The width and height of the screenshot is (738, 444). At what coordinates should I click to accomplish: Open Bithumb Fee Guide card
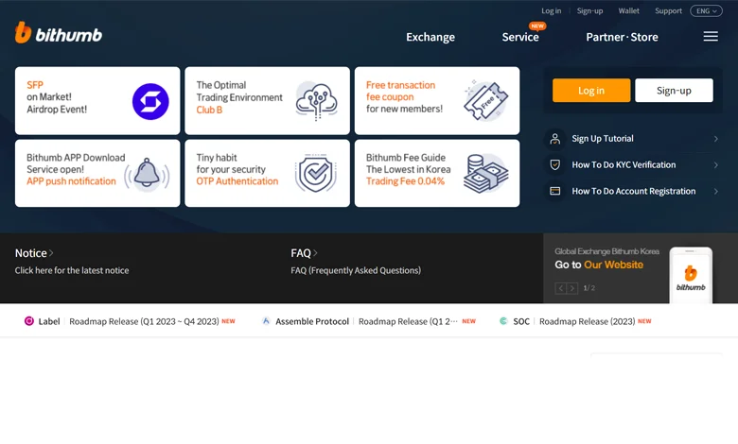click(437, 173)
